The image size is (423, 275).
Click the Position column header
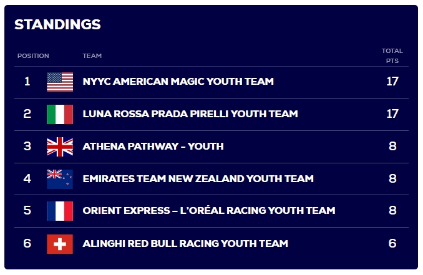33,56
